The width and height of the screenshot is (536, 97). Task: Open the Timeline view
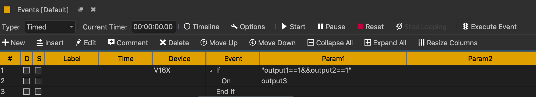coord(202,27)
